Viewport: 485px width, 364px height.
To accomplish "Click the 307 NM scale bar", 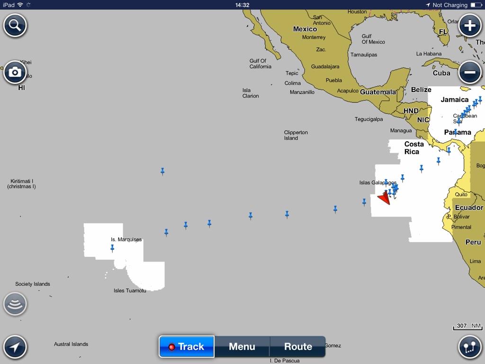I will click(468, 326).
